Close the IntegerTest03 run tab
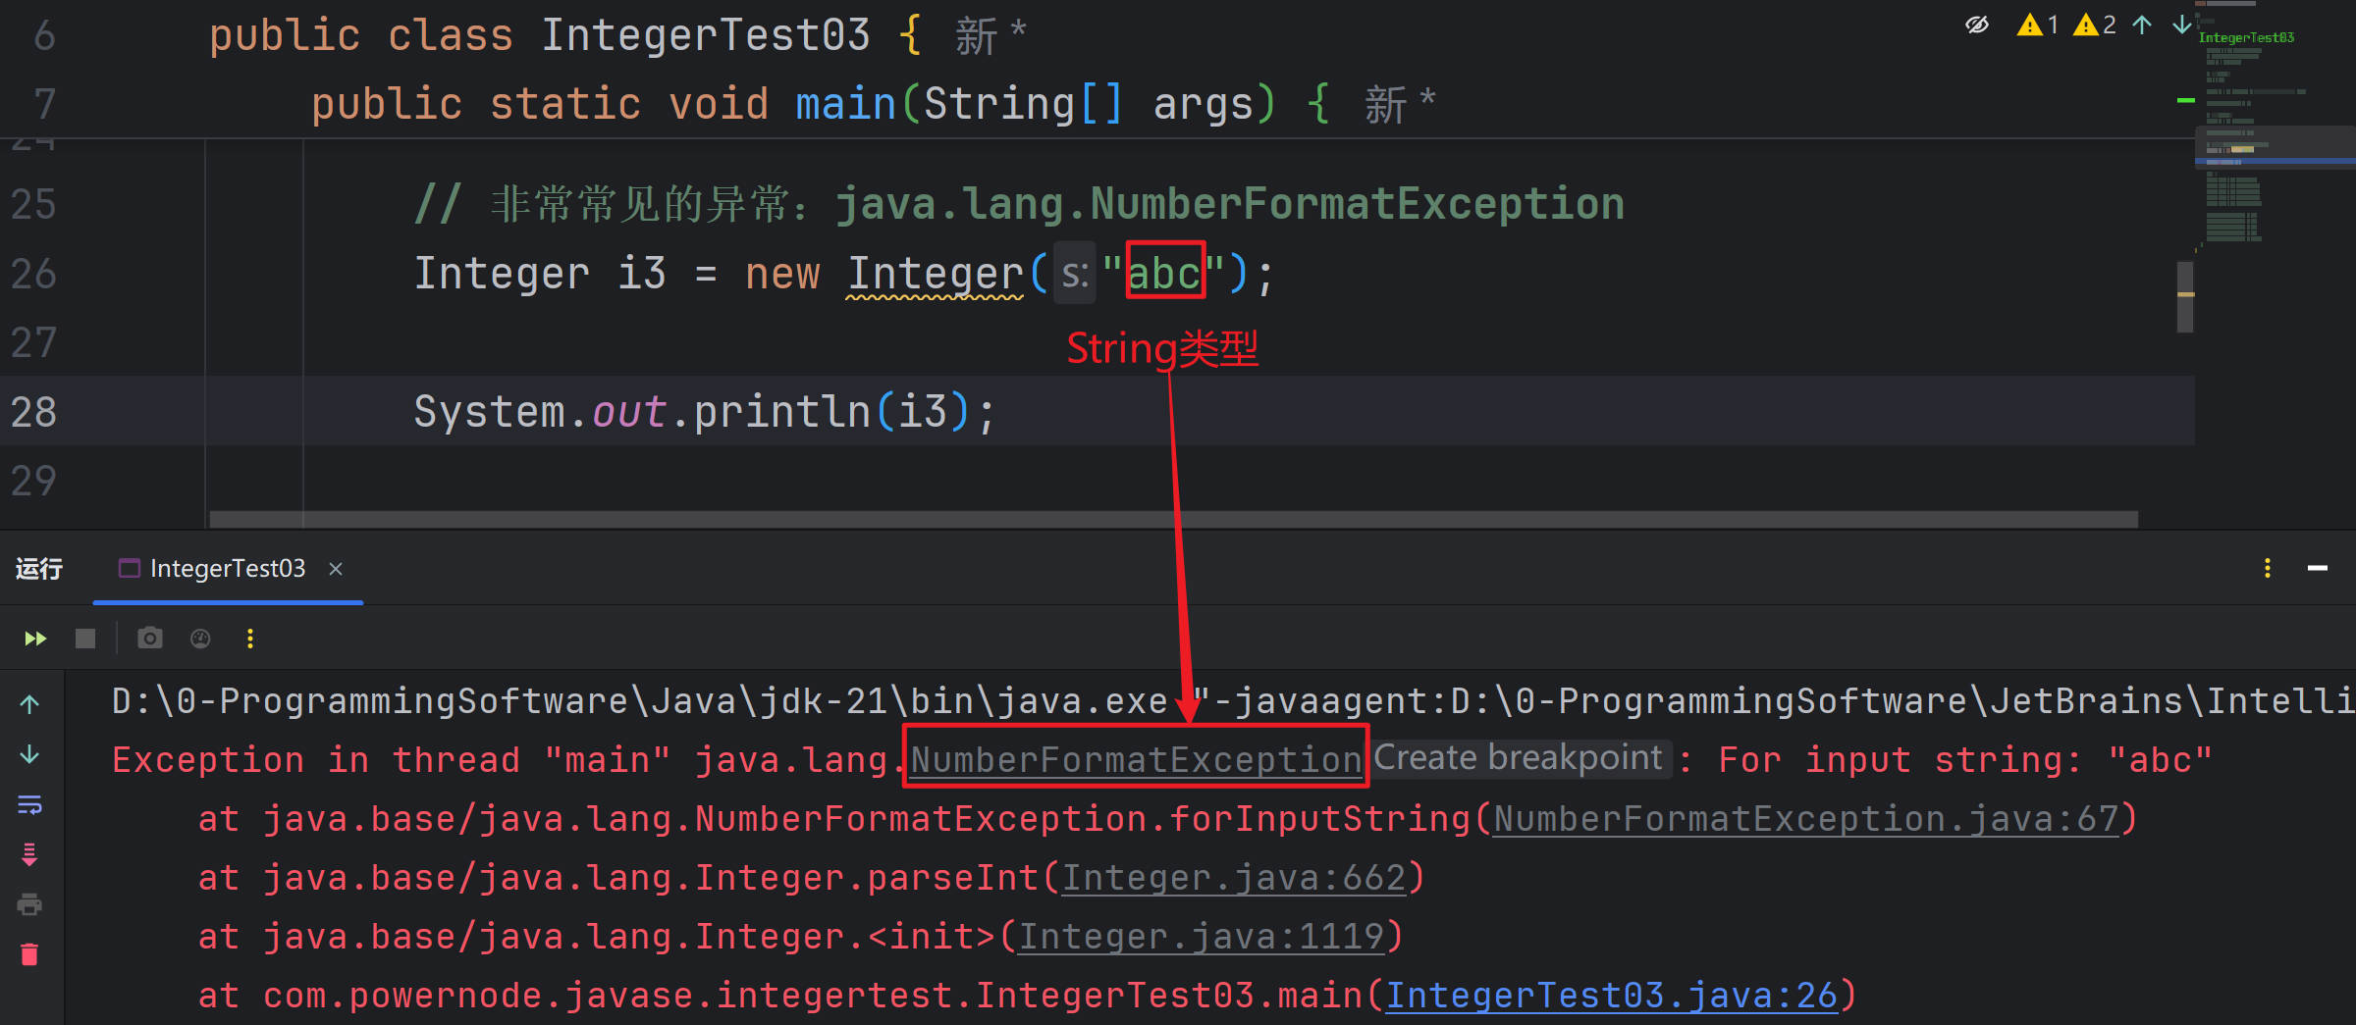Screen dimensions: 2356x1025 [x=336, y=569]
